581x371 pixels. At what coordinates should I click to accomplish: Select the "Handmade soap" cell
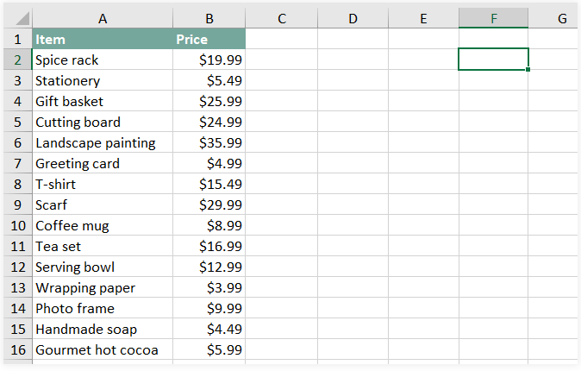coord(103,329)
